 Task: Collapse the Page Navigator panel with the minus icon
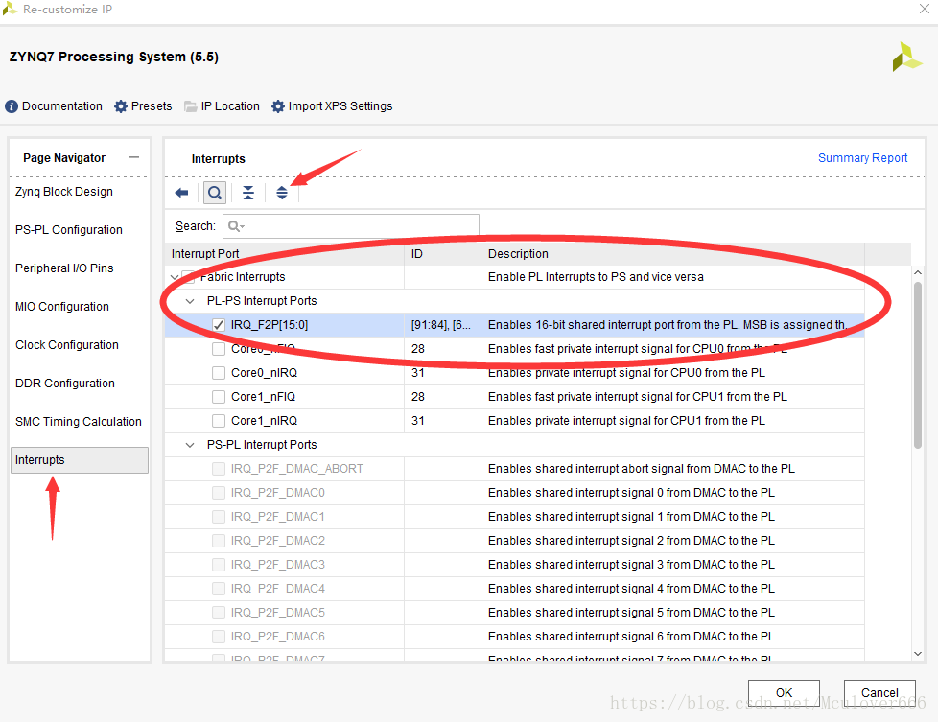134,158
